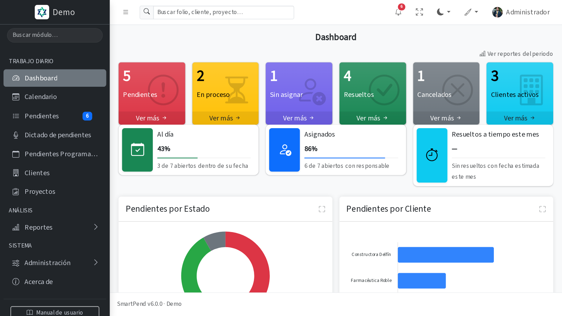Expand Pendientes por Cliente chart fullscreen
The image size is (562, 316).
pyautogui.click(x=542, y=209)
